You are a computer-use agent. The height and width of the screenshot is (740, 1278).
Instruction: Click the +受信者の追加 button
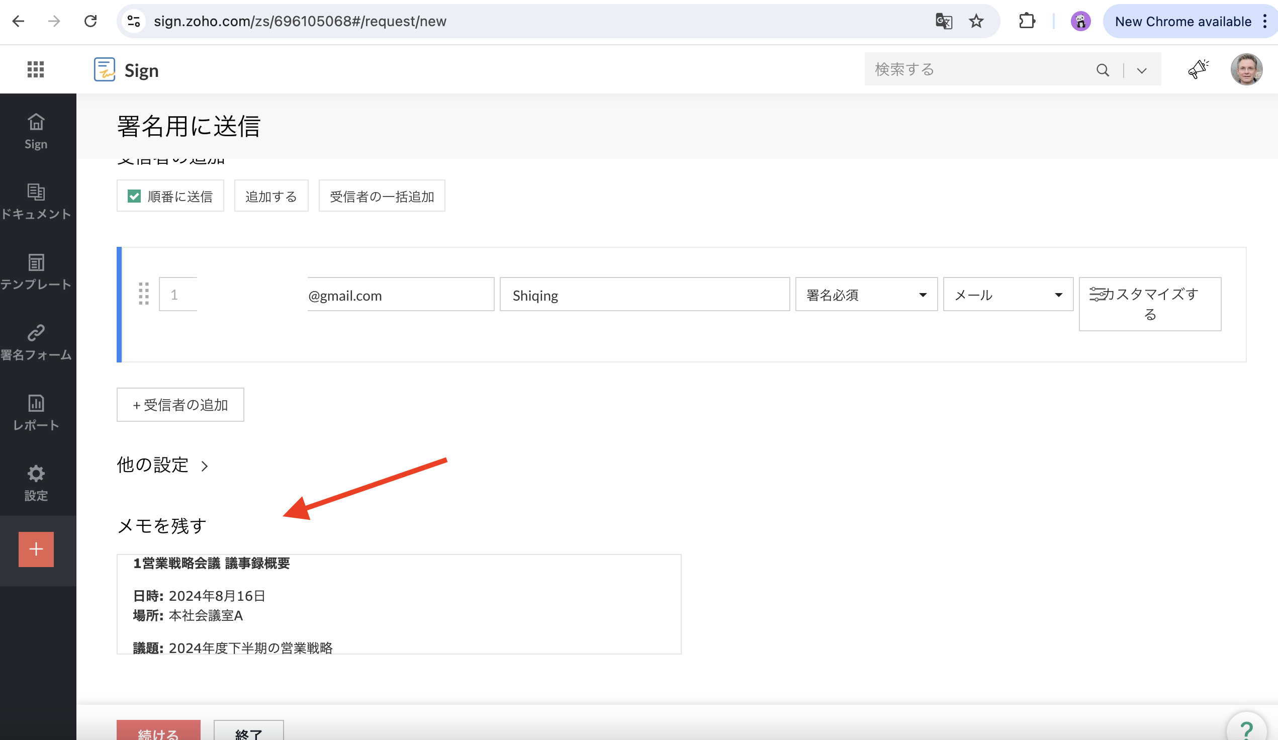tap(180, 405)
